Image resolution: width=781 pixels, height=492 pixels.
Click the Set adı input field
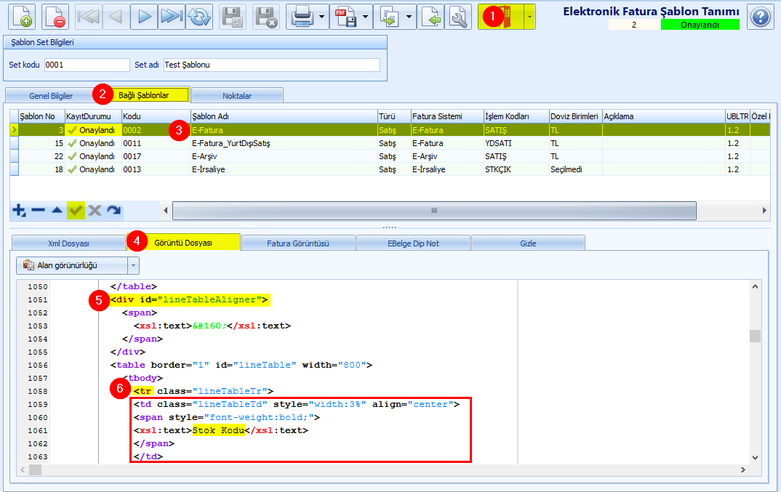(271, 65)
